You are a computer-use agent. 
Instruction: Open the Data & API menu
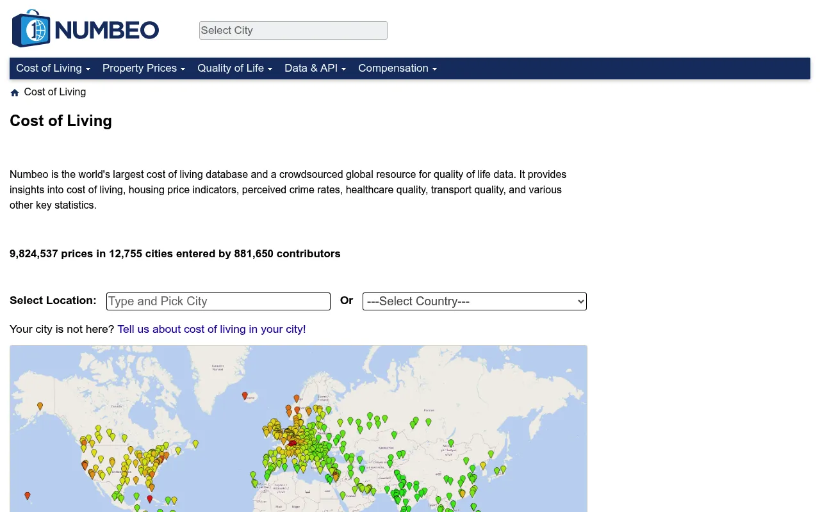click(x=315, y=68)
